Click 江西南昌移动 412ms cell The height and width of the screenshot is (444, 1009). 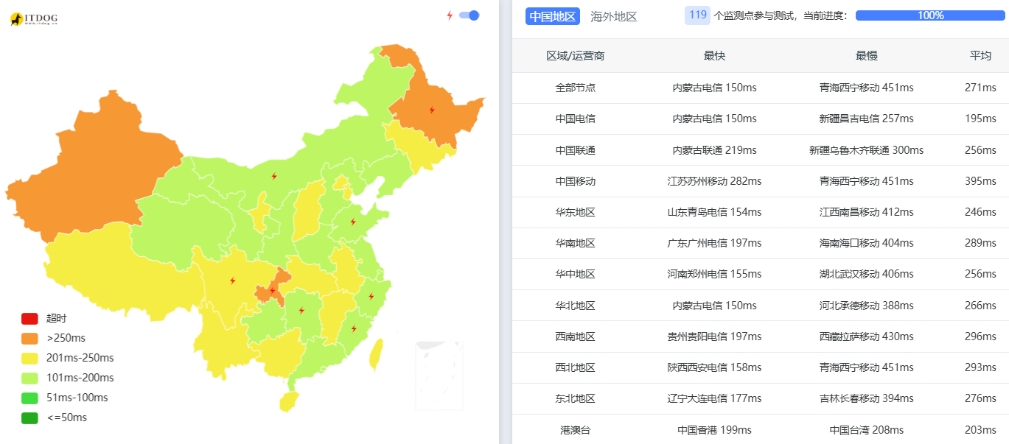pyautogui.click(x=866, y=212)
